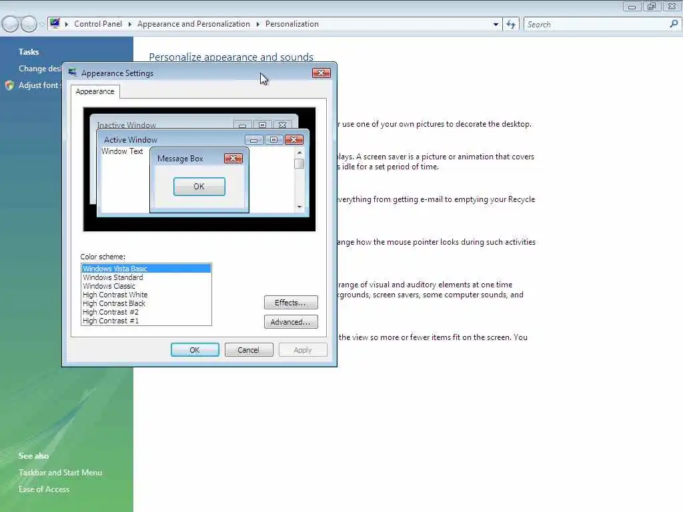Click the Apply button

coord(303,349)
